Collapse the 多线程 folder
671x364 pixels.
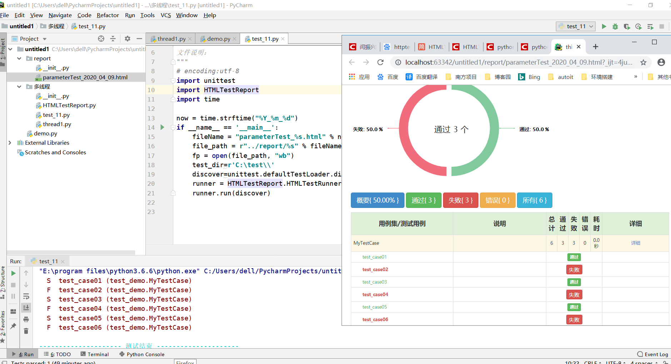tap(19, 86)
